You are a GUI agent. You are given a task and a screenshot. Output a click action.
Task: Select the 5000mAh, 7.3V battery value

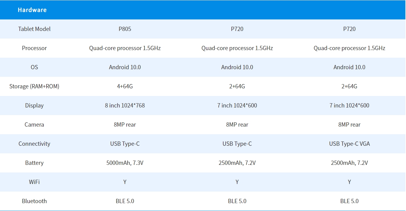pyautogui.click(x=125, y=163)
